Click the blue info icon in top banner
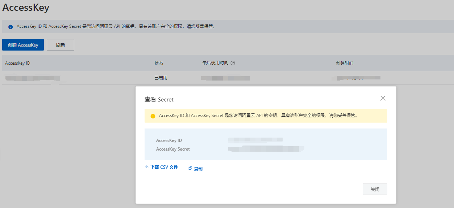454x208 pixels. 11,27
